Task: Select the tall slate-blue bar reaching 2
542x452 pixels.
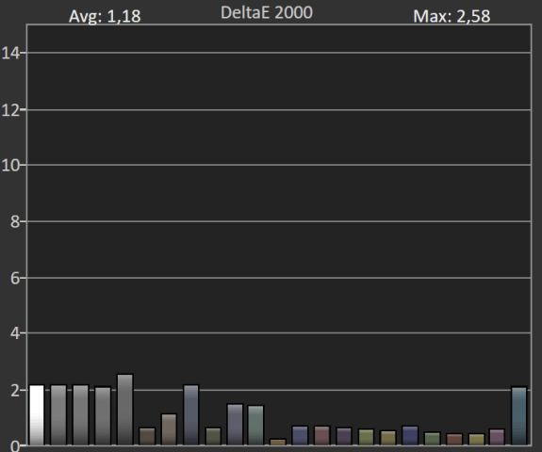Action: [191, 415]
